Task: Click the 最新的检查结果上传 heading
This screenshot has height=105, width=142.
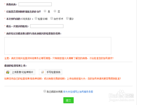Action: (x=15, y=66)
